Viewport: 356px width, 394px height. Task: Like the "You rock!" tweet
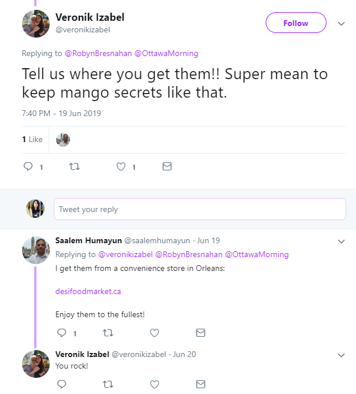coord(155,384)
